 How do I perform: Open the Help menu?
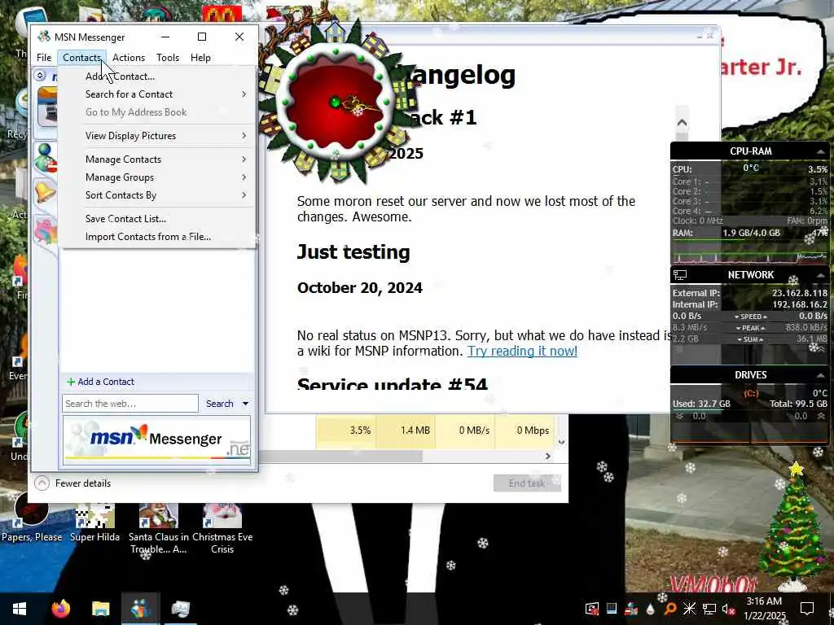[x=200, y=58]
